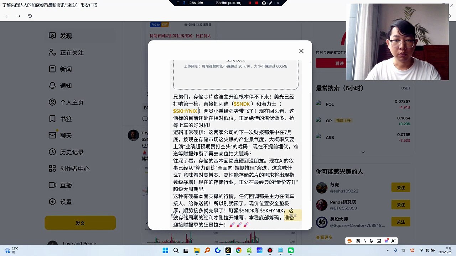This screenshot has height=256, width=456.
Task: Open the recorder's pencil annotation tool
Action: click(271, 3)
